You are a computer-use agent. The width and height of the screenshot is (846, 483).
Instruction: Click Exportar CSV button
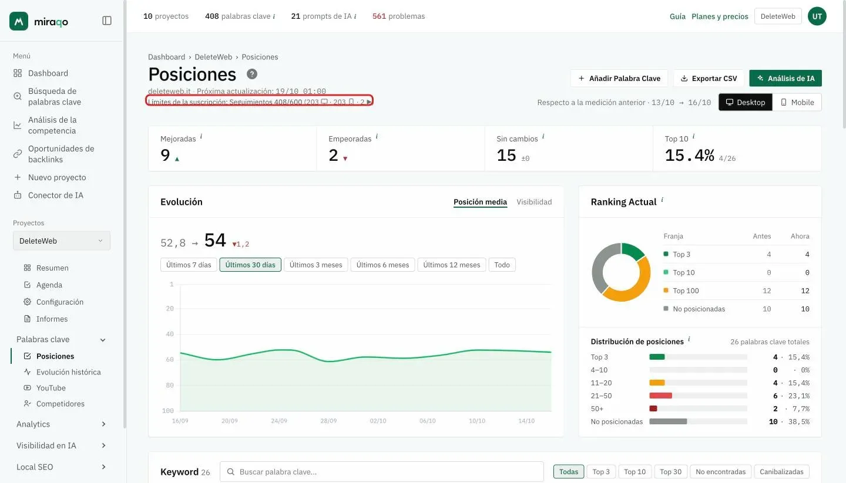(x=709, y=78)
